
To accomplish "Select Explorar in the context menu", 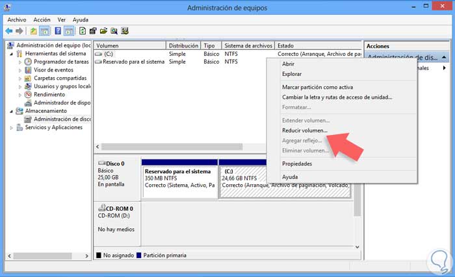I will [x=292, y=74].
